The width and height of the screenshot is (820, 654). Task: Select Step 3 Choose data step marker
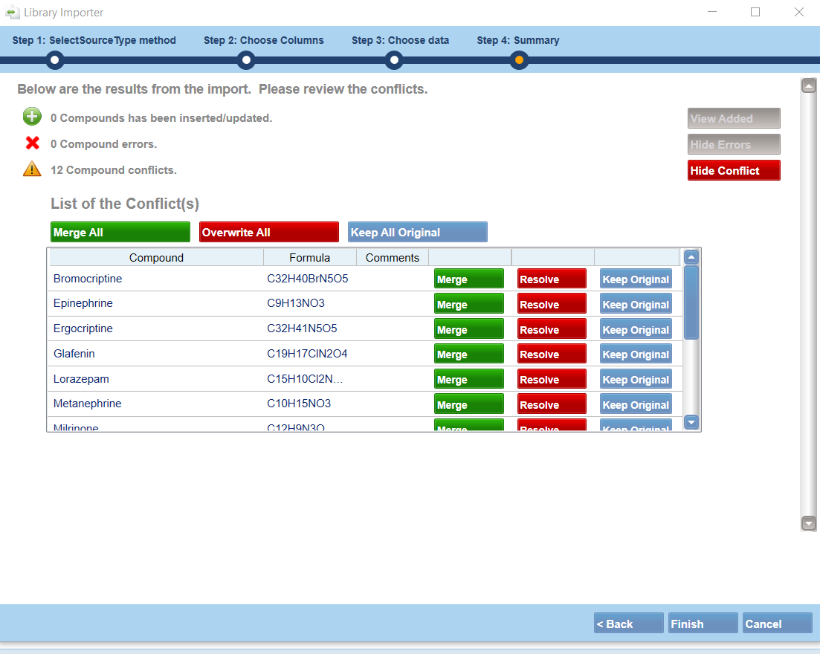(x=395, y=60)
